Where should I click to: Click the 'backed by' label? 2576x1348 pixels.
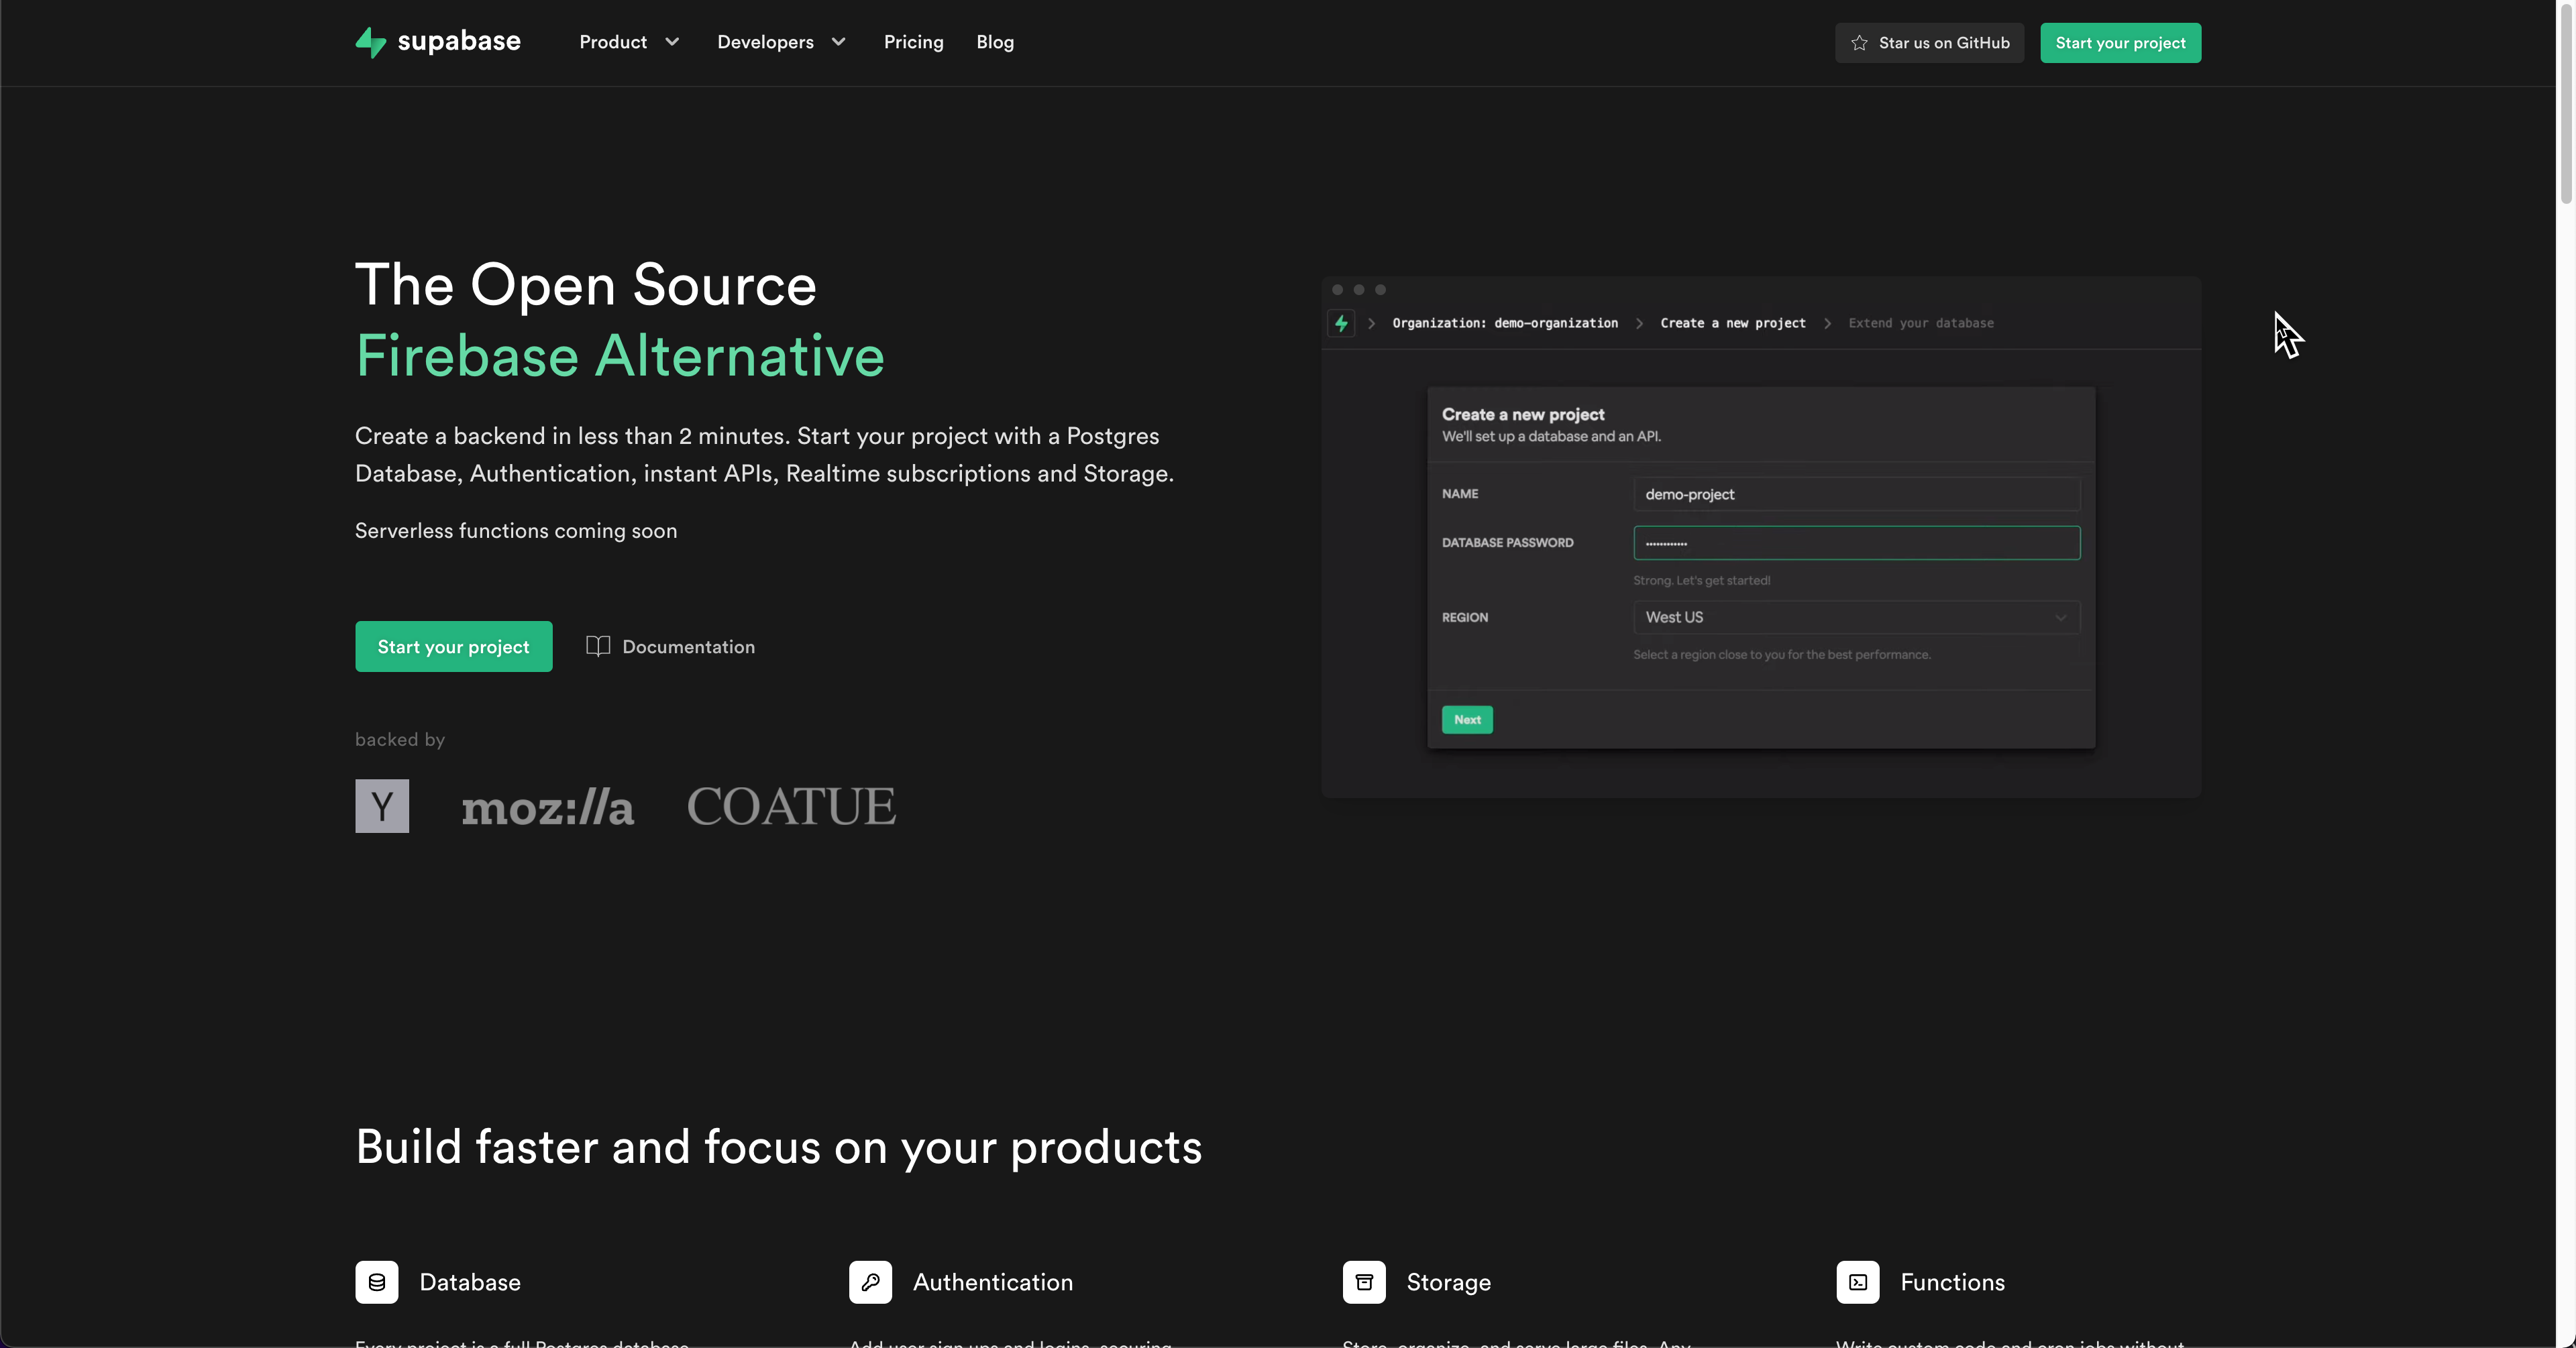point(400,739)
